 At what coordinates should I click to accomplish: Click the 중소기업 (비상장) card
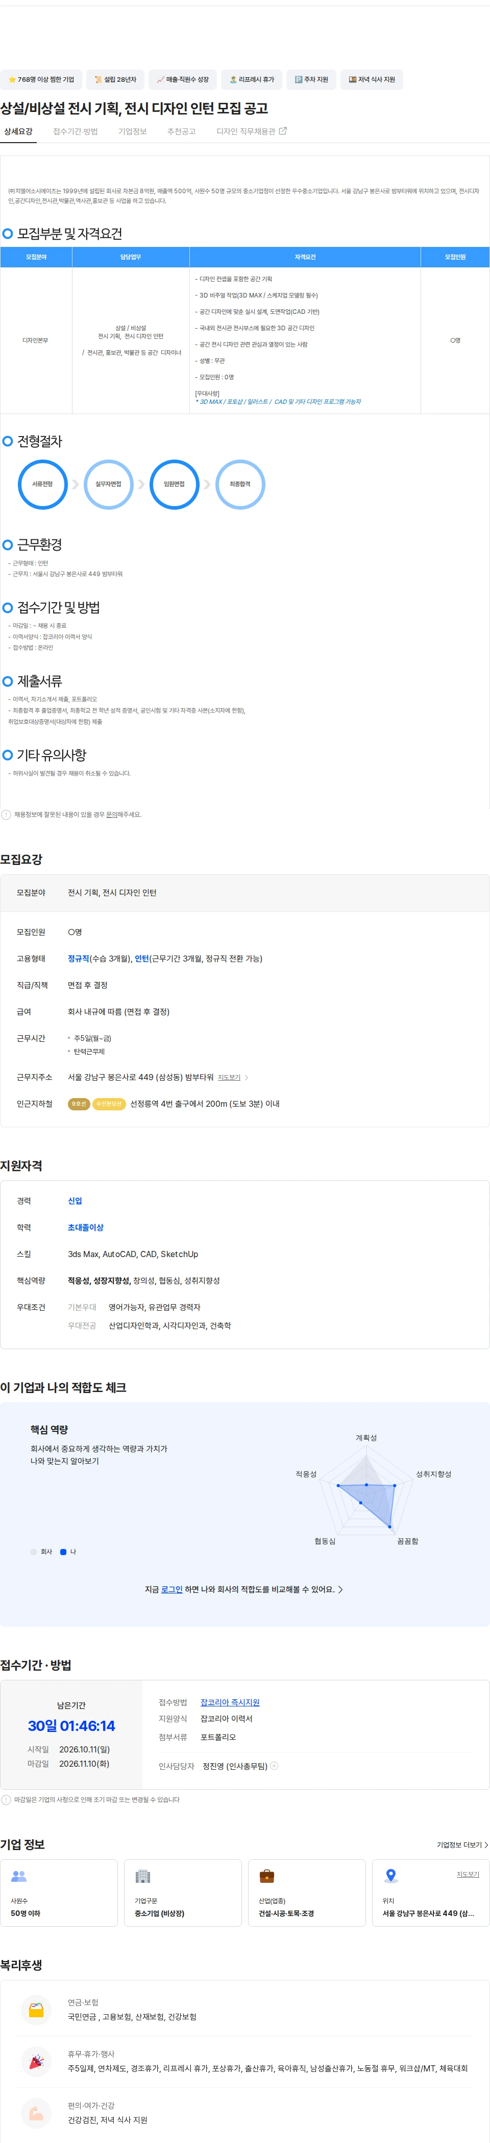[x=183, y=1893]
